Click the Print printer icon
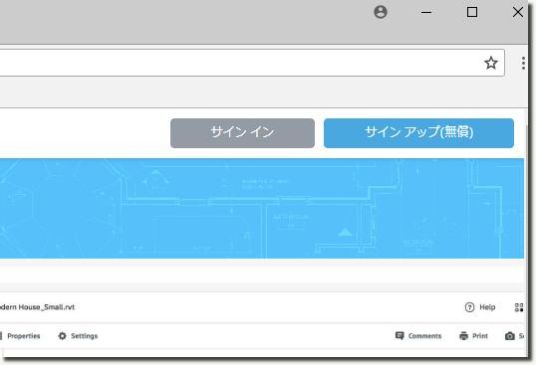Screen dimensions: 536x365 click(x=463, y=336)
